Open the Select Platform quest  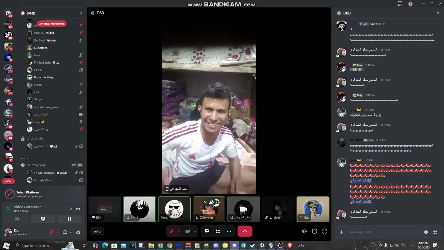click(x=43, y=194)
